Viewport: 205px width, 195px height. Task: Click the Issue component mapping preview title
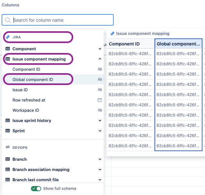tap(143, 33)
